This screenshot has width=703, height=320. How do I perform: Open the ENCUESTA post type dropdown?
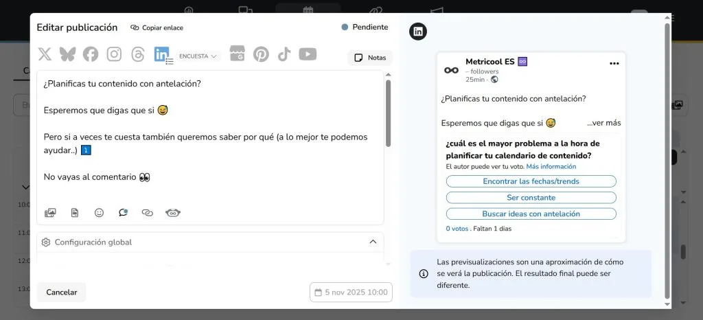[x=198, y=56]
